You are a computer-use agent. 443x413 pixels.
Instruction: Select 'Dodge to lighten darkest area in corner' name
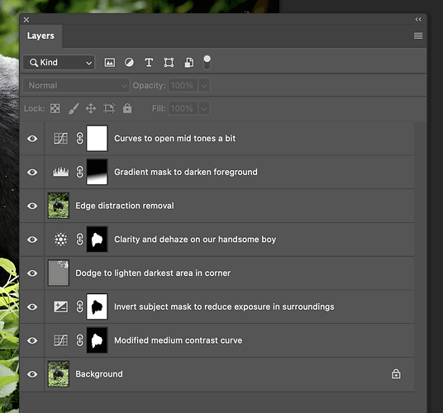tap(153, 273)
